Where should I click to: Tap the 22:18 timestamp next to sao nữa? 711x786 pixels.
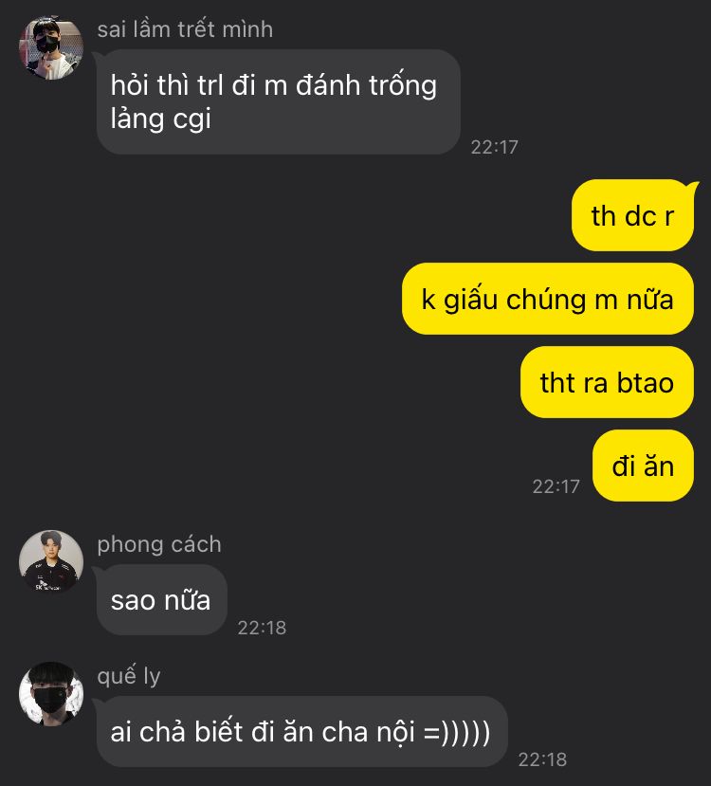[x=262, y=628]
